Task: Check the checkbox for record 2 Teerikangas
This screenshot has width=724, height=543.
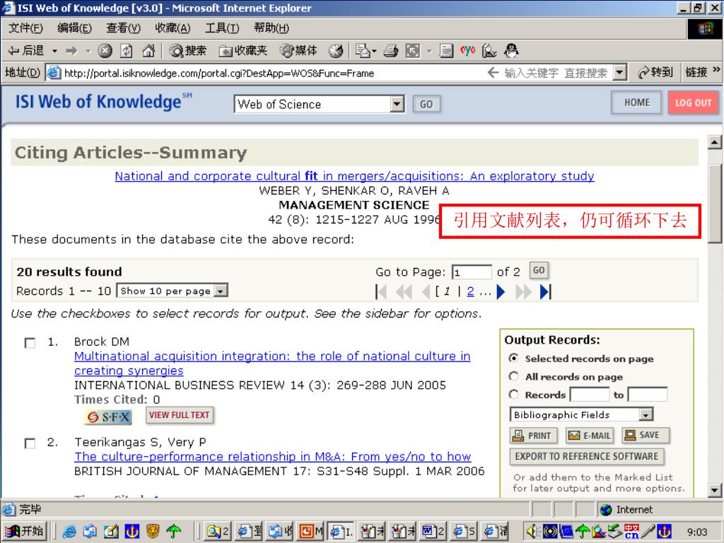Action: point(30,443)
